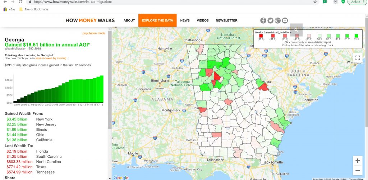Click the Update button in Chrome
The image size is (368, 180).
(x=355, y=2)
